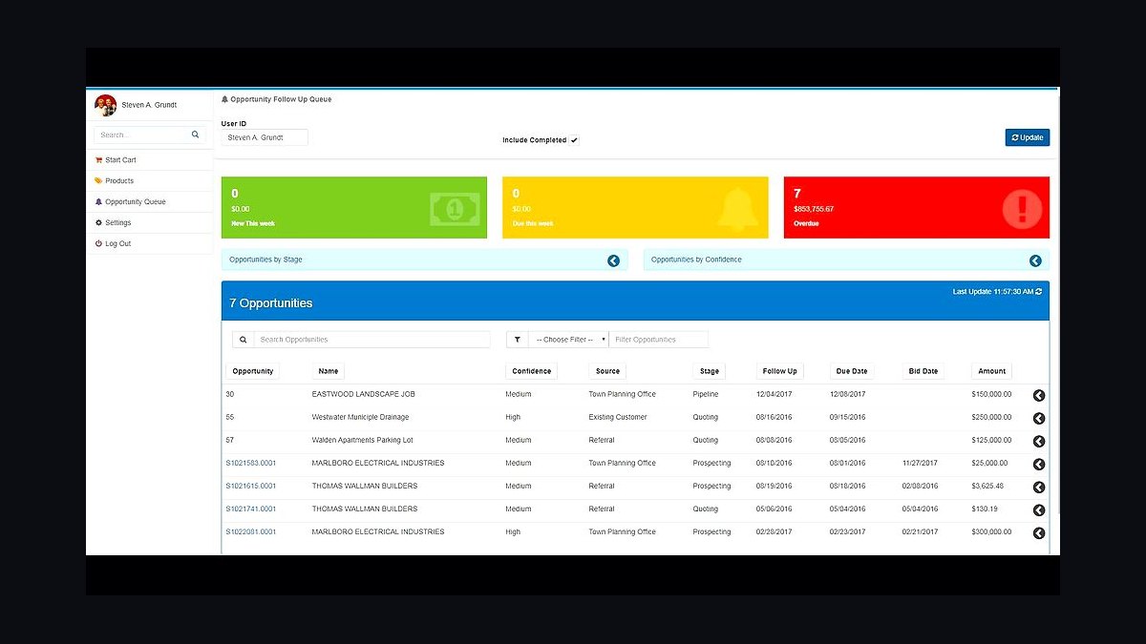This screenshot has height=644, width=1146.
Task: Click the Search Opportunities magnifier icon
Action: pos(244,340)
